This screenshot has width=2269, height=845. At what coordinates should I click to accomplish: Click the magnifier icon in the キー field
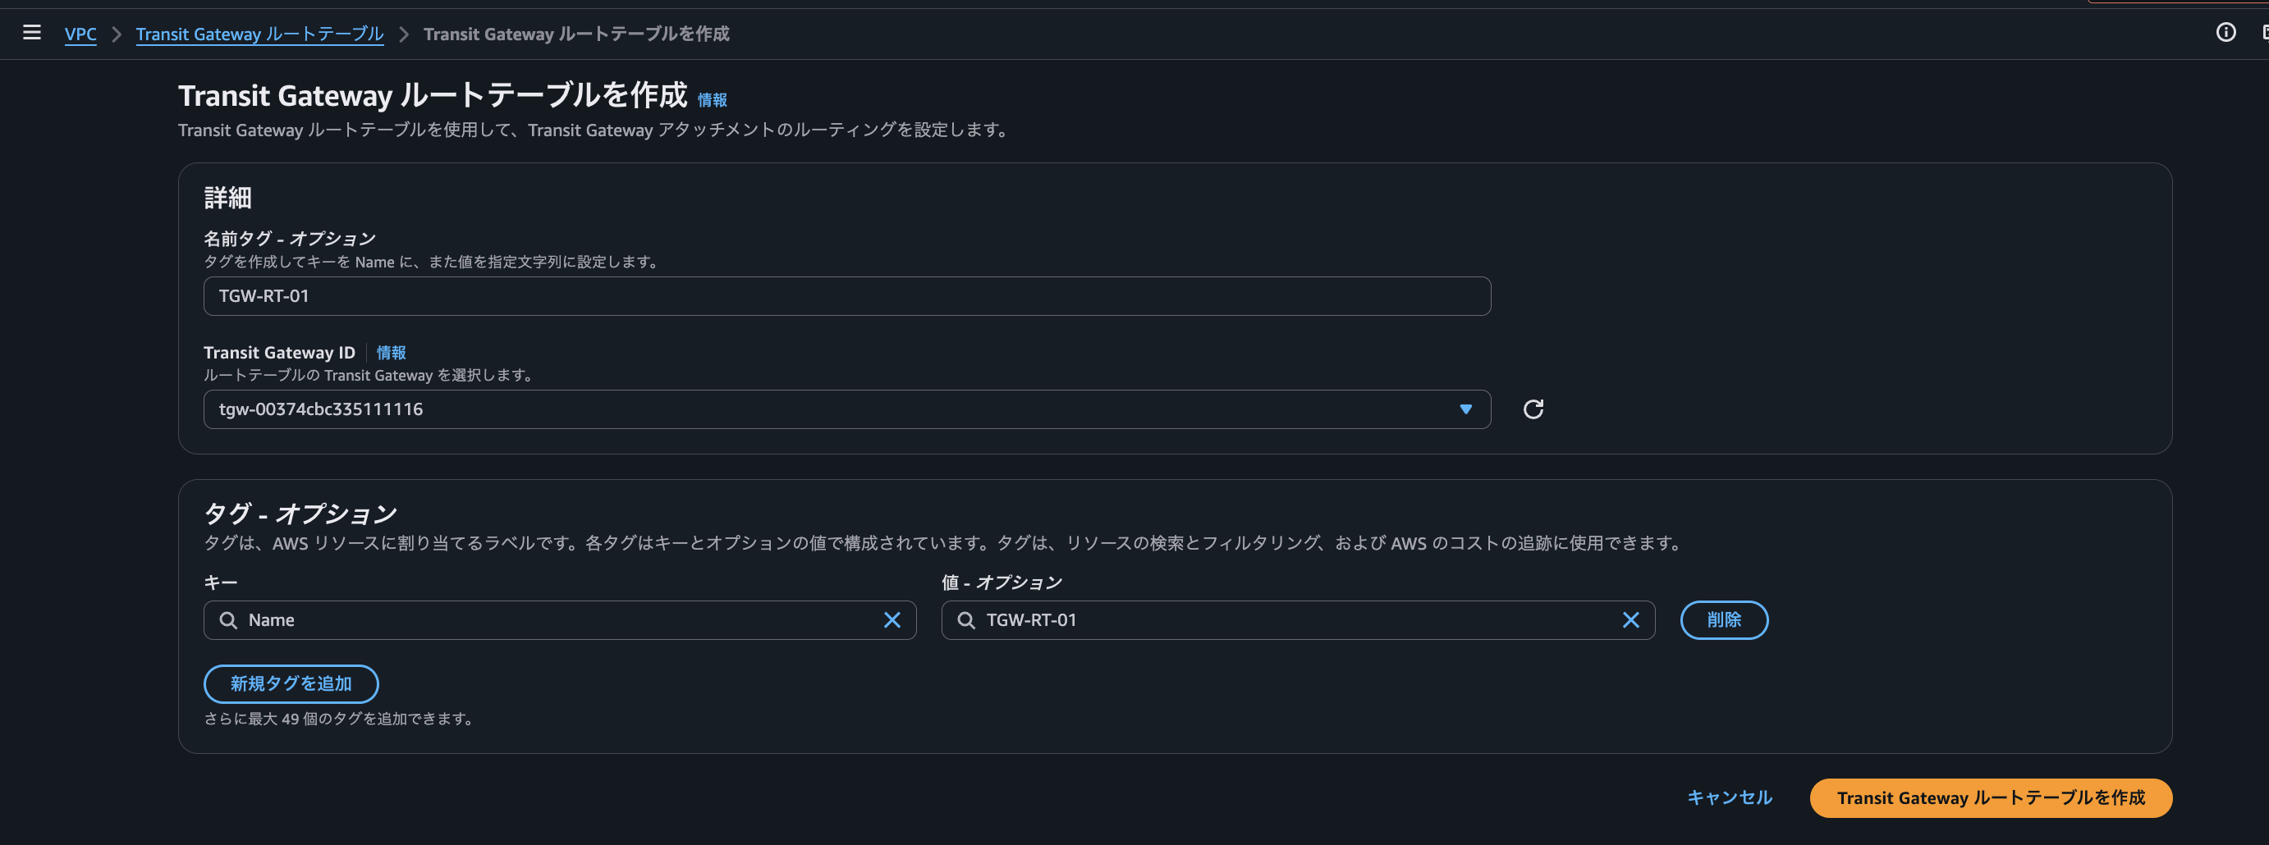pos(228,619)
